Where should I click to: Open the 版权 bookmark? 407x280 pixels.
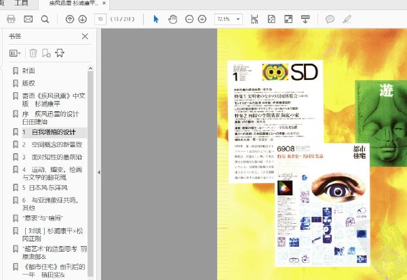click(x=28, y=83)
